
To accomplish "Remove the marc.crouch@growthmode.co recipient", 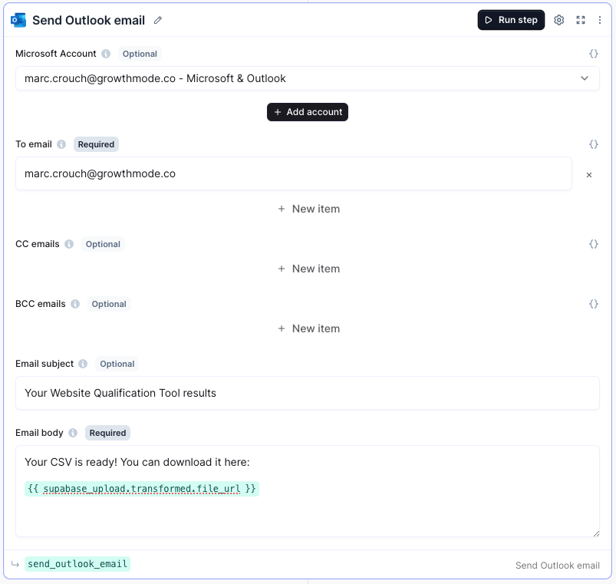I will tap(589, 175).
